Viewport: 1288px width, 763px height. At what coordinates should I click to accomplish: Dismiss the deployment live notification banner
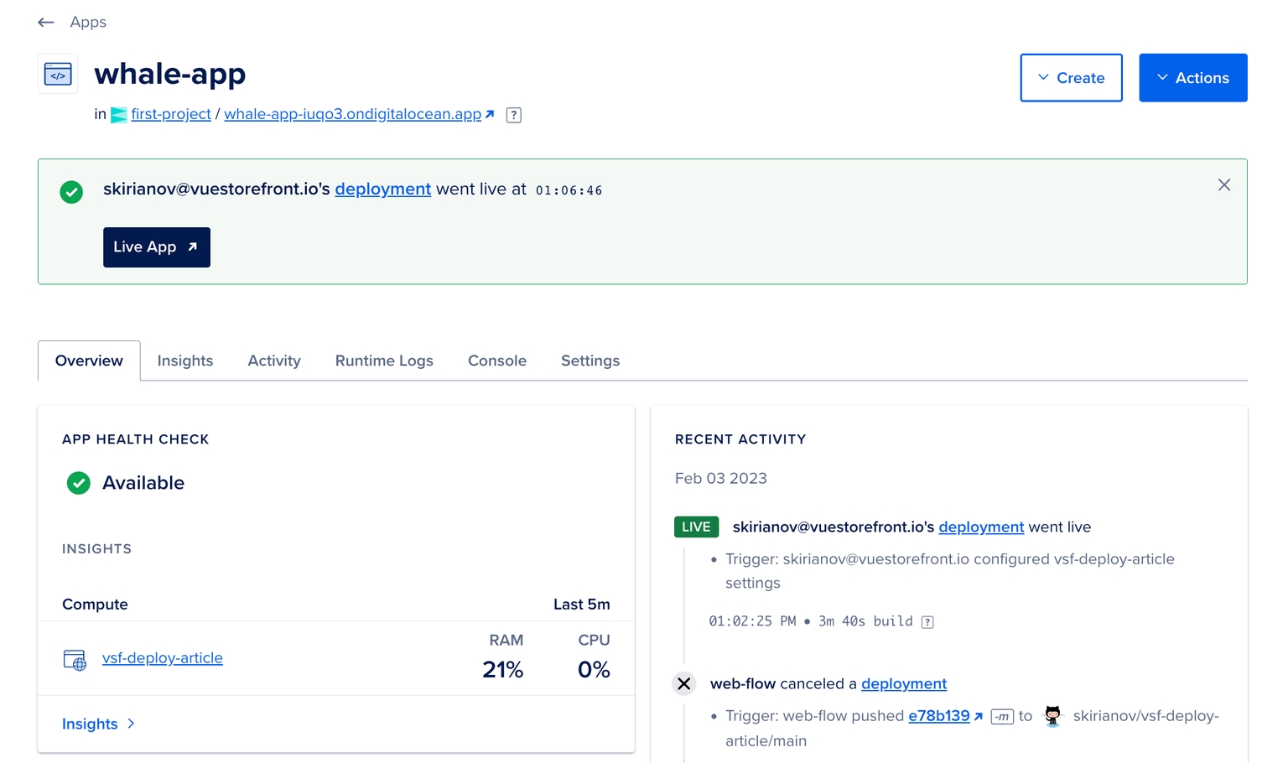[1223, 185]
